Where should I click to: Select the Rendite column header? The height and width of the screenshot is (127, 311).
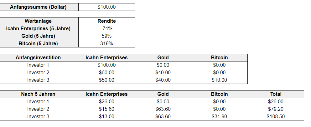[x=106, y=21]
